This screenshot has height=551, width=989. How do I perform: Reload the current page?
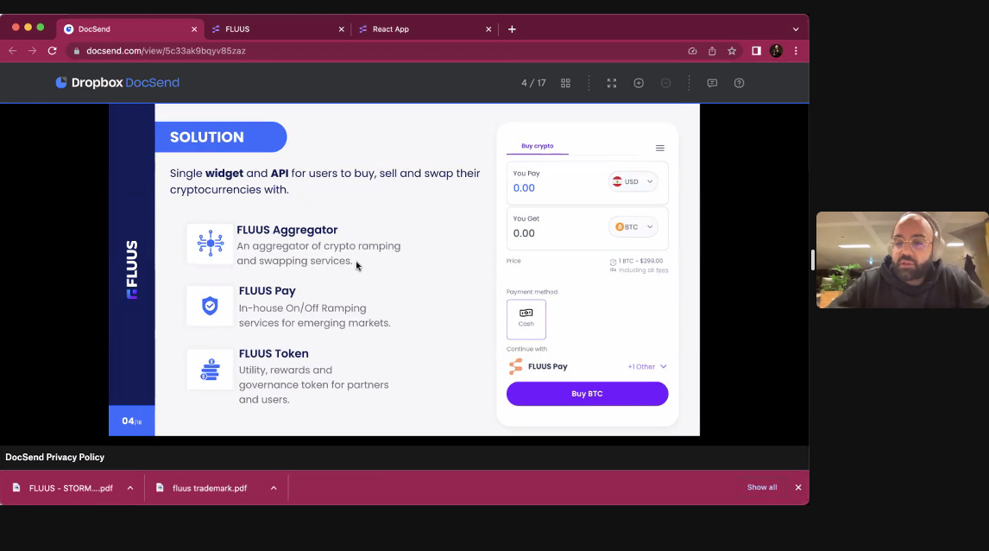pos(53,50)
